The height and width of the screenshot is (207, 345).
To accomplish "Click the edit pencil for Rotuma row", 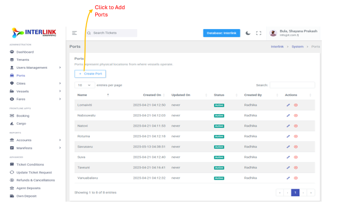I will tap(288, 136).
